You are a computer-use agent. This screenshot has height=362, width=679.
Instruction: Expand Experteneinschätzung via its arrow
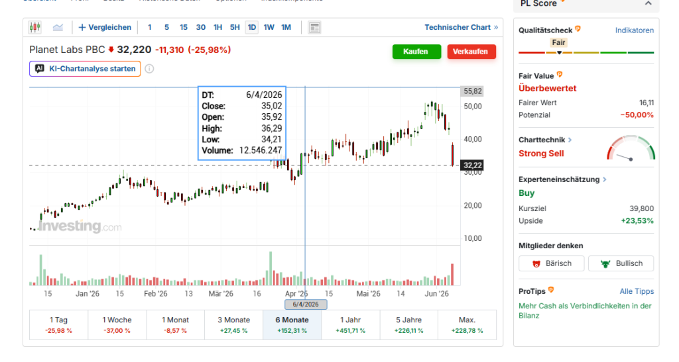pyautogui.click(x=605, y=179)
